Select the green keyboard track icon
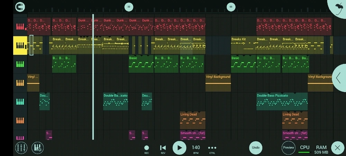The height and width of the screenshot is (156, 346). [20, 64]
